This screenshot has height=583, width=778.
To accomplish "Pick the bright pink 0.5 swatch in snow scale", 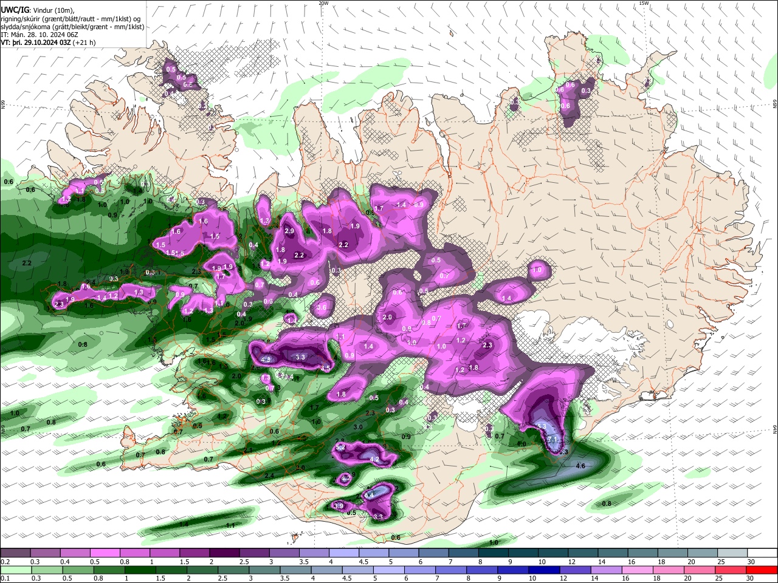I will coord(105,553).
